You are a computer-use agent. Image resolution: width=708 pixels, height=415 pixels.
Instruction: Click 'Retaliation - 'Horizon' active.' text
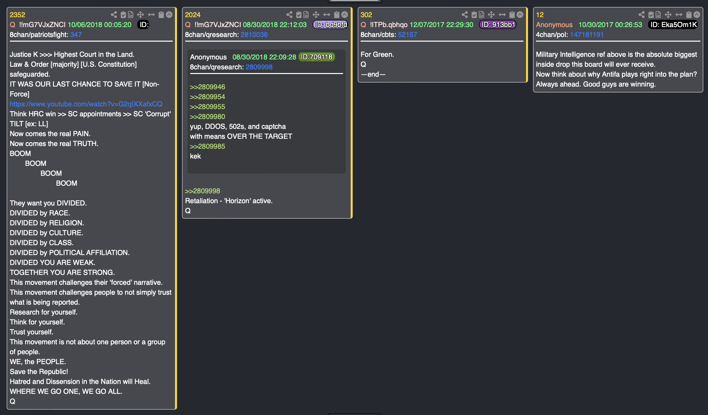click(229, 201)
